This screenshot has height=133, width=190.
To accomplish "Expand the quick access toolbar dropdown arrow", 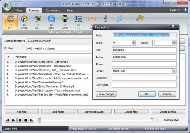I will [25, 4].
